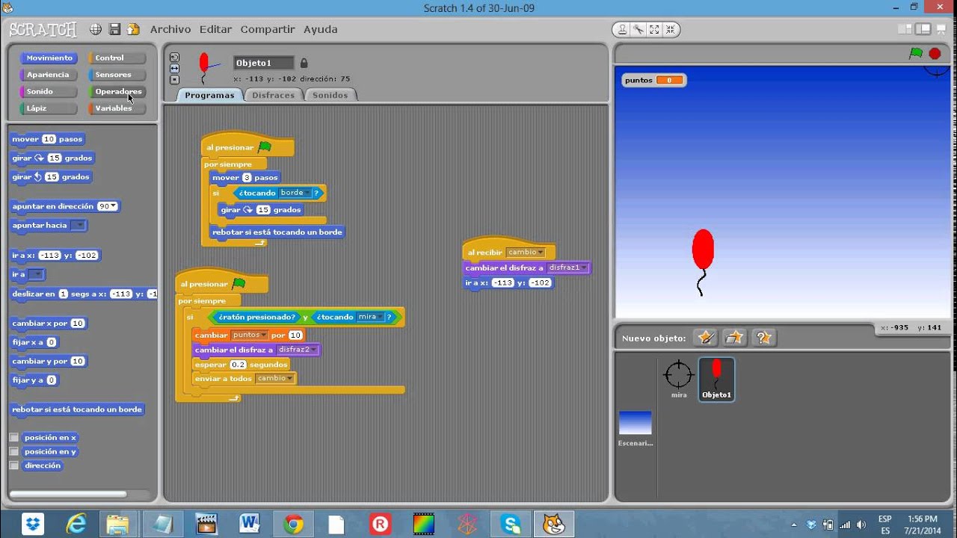Click the green flag to start
The height and width of the screenshot is (538, 957).
915,53
